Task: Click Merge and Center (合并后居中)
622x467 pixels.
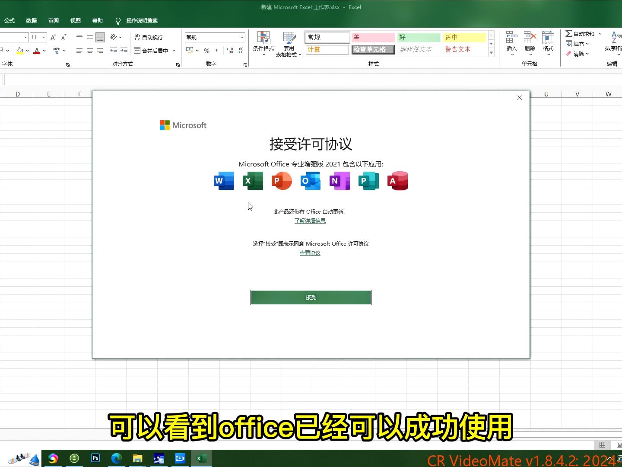Action: click(x=151, y=51)
